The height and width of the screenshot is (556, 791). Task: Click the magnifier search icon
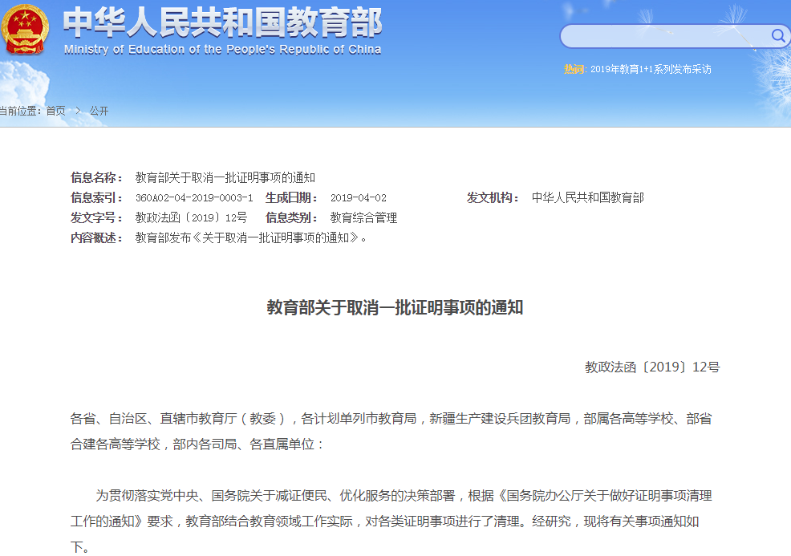click(778, 36)
